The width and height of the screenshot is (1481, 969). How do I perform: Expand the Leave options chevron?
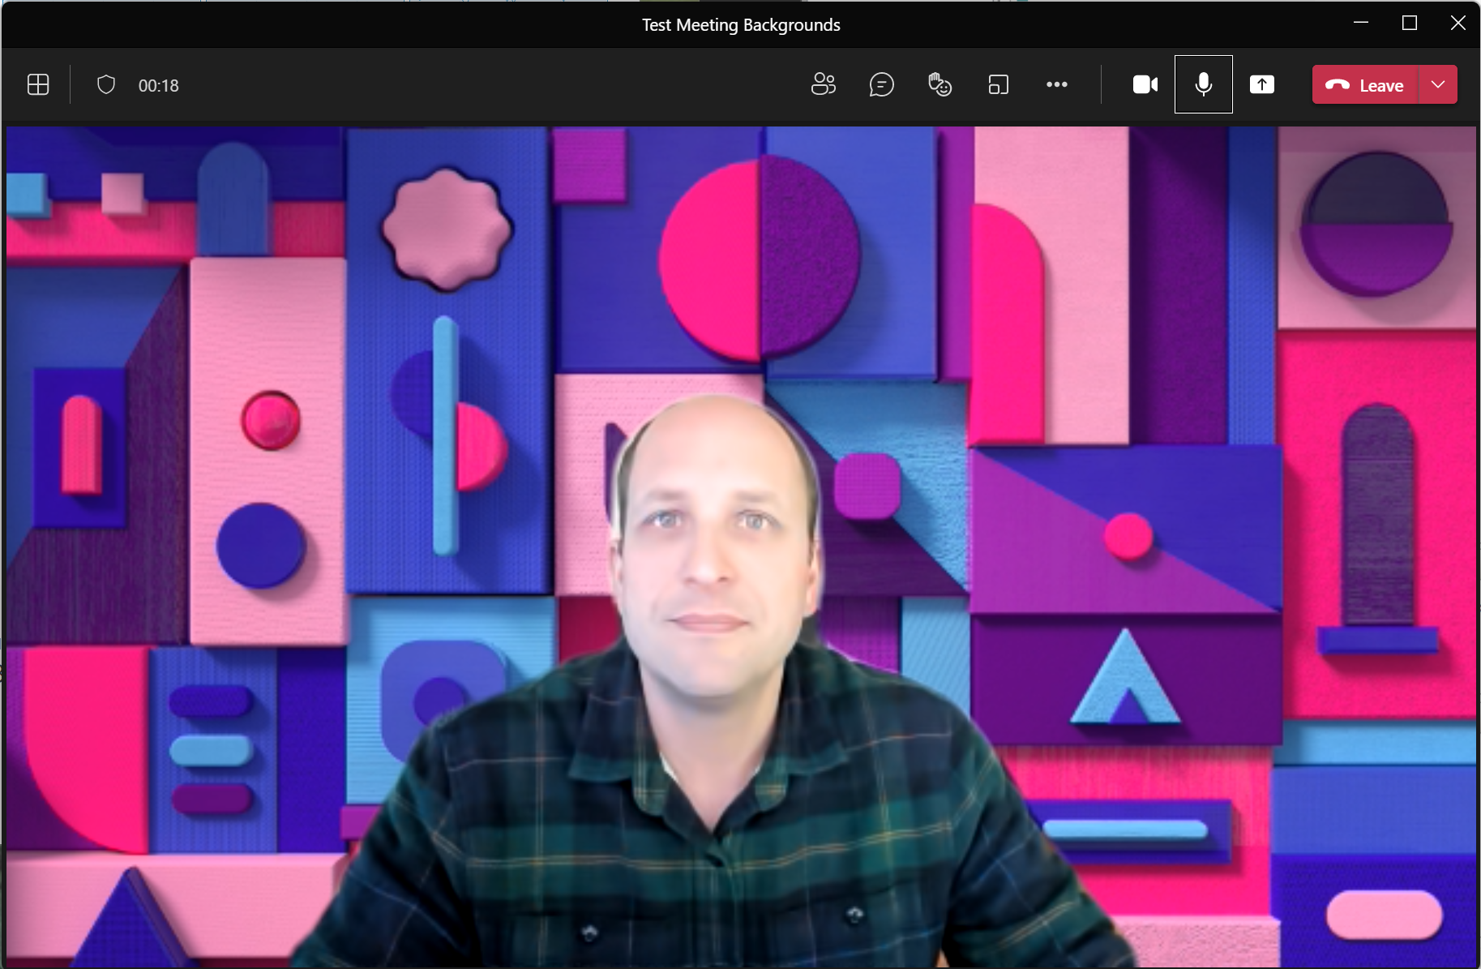[x=1438, y=85]
